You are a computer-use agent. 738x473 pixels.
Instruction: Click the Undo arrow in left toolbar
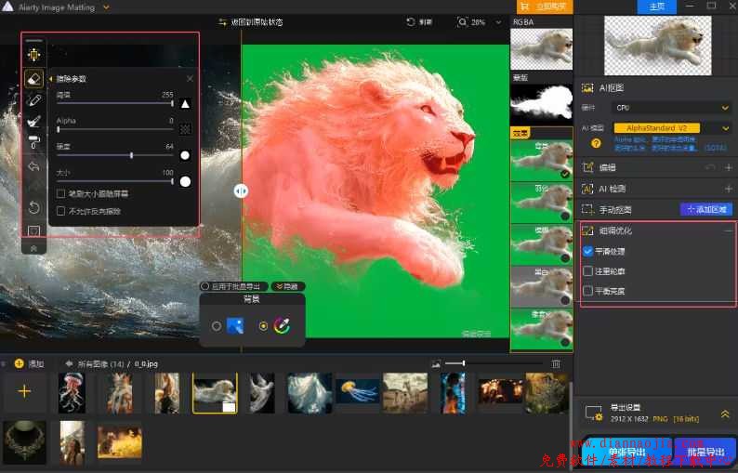coord(33,166)
